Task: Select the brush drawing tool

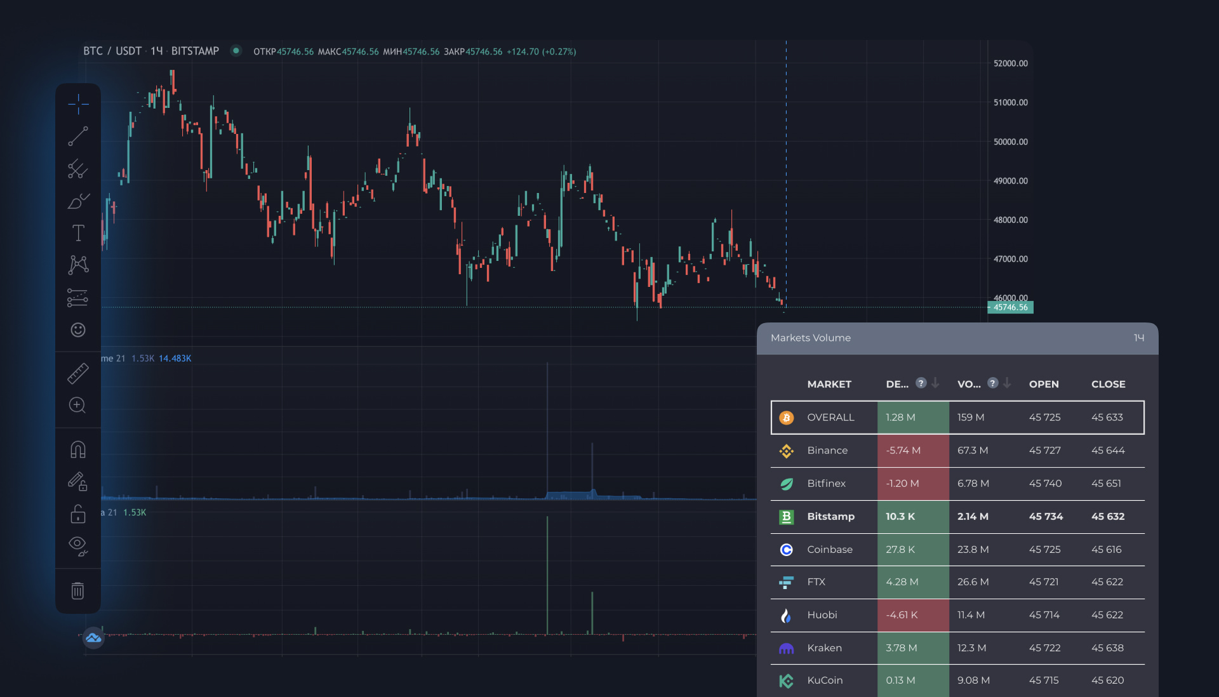Action: coord(78,201)
